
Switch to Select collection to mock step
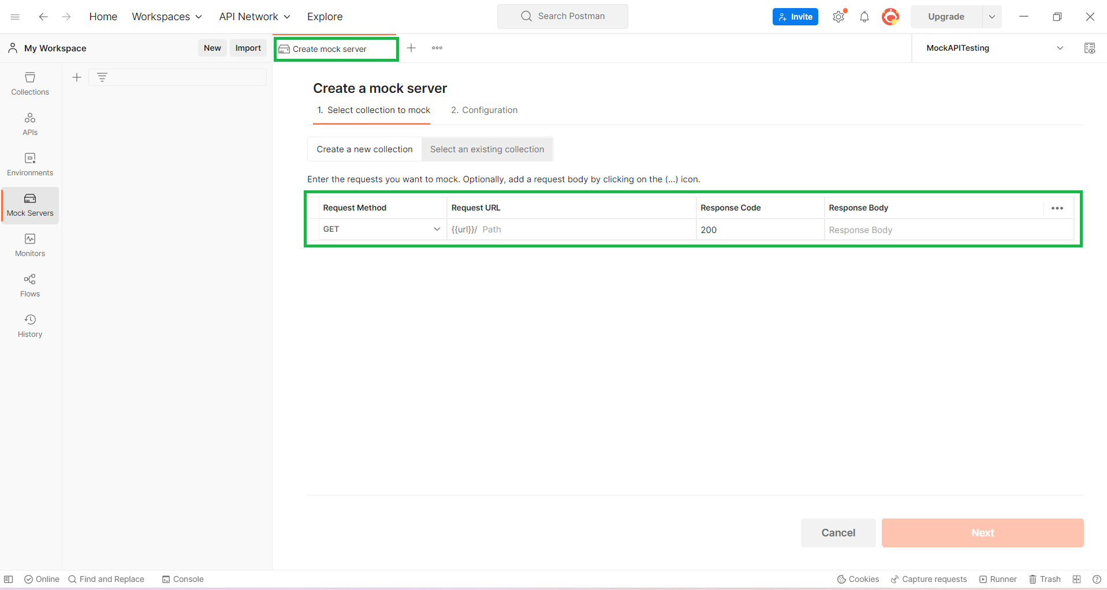coord(374,110)
